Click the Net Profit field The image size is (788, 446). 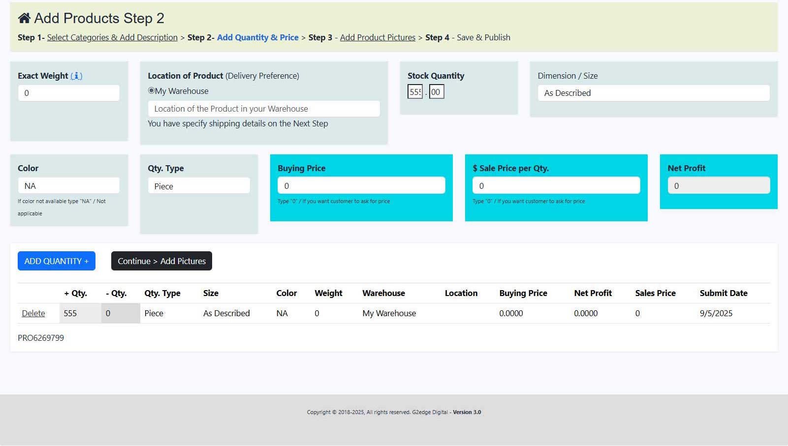[719, 185]
